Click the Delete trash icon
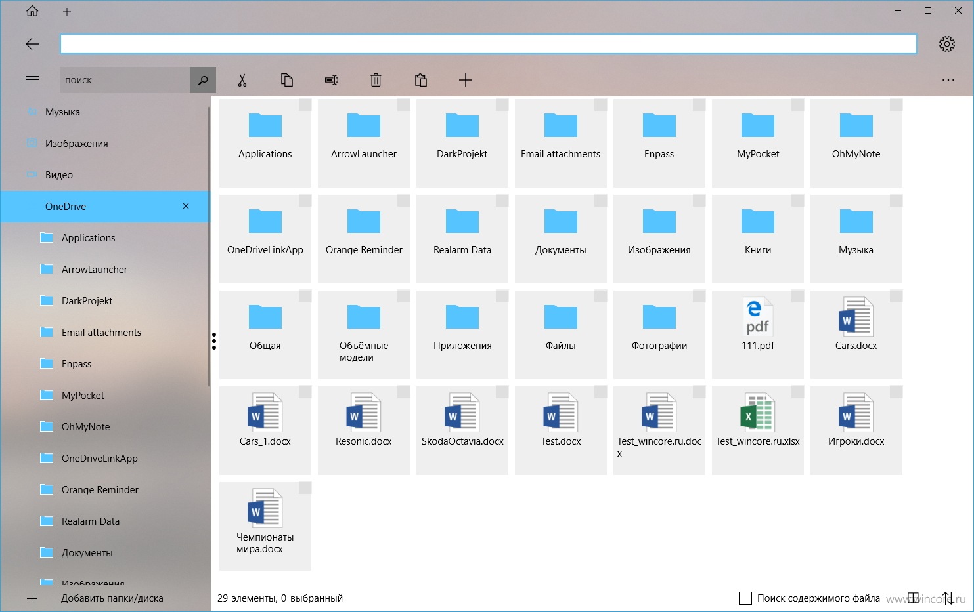This screenshot has width=974, height=612. tap(376, 80)
